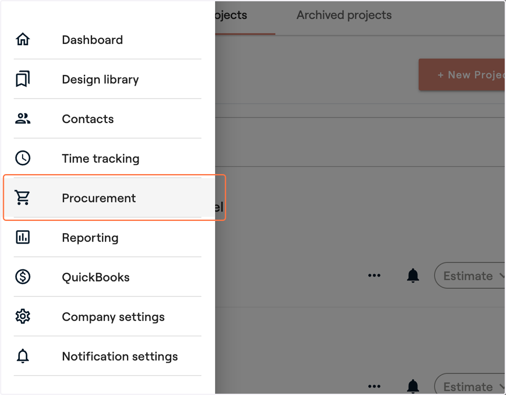
Task: Open the lower project's three-dot menu
Action: (374, 386)
